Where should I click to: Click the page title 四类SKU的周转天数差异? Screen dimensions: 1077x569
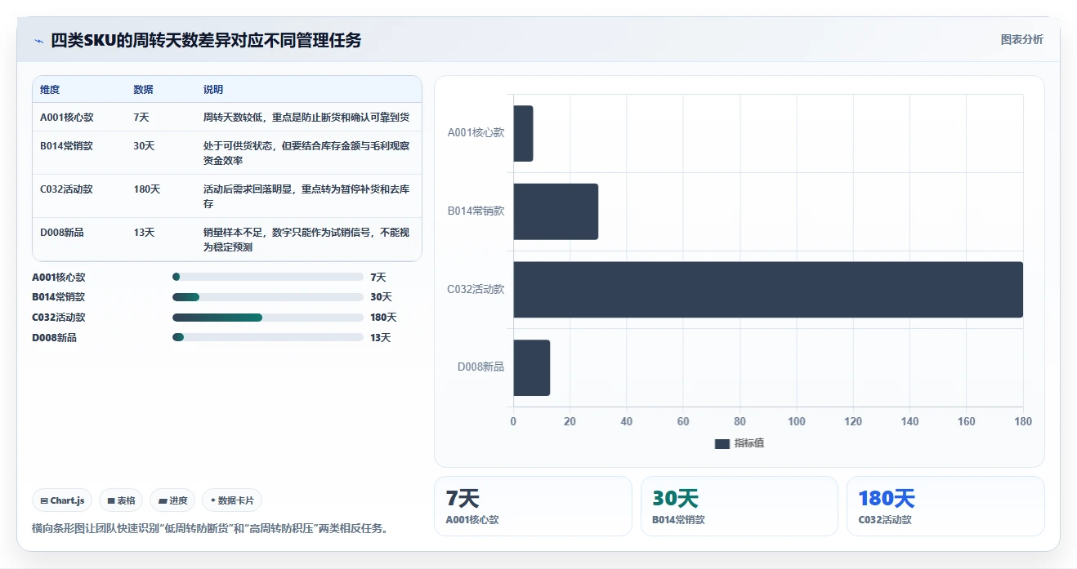[x=206, y=40]
